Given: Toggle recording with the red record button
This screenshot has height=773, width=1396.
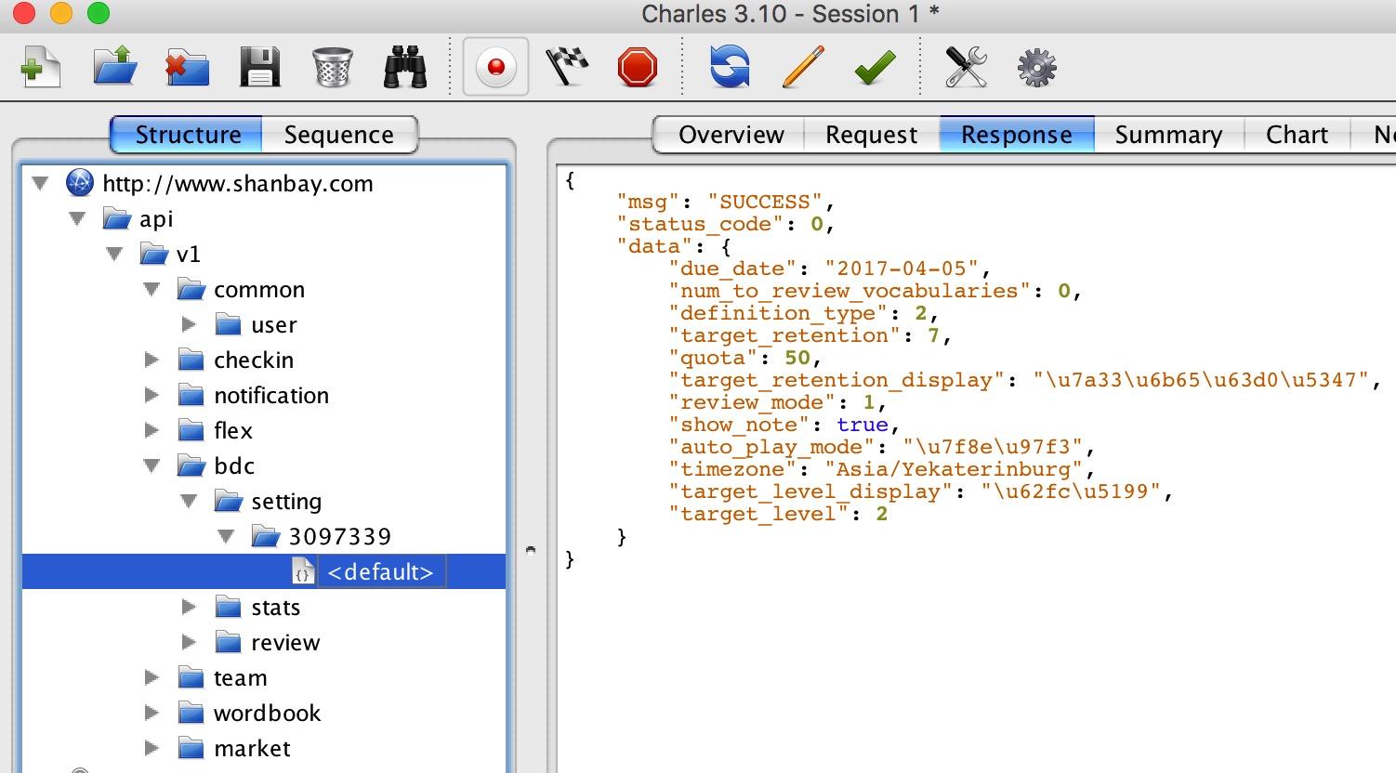Looking at the screenshot, I should tap(495, 67).
